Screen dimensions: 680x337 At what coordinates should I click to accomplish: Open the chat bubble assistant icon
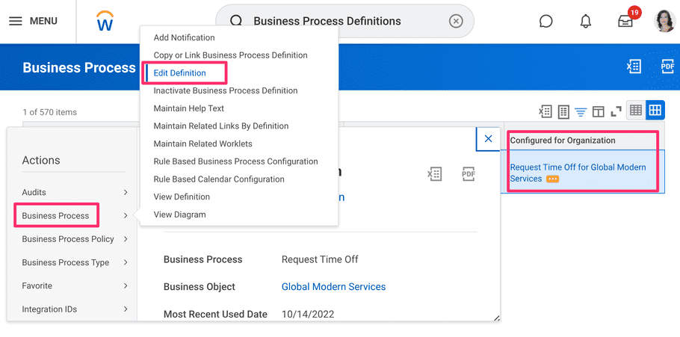coord(545,21)
